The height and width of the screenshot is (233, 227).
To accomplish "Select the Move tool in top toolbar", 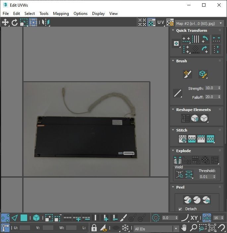I will coord(5,23).
